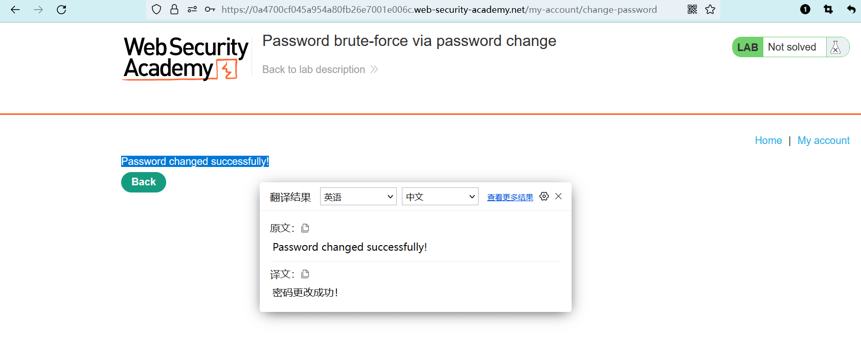861x338 pixels.
Task: Bookmark this page with star icon
Action: (710, 10)
